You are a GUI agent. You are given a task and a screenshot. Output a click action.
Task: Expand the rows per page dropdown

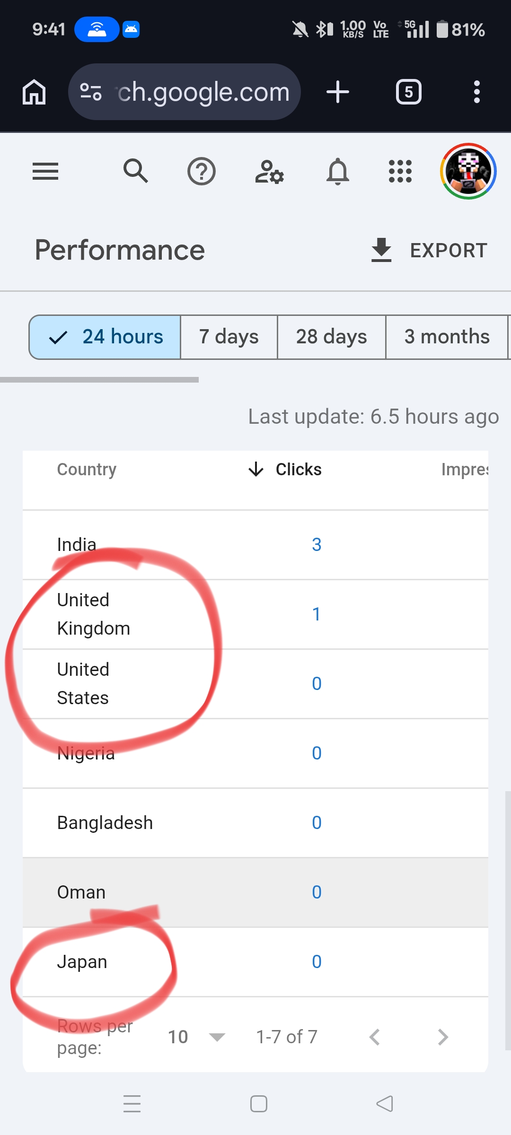(x=197, y=1037)
